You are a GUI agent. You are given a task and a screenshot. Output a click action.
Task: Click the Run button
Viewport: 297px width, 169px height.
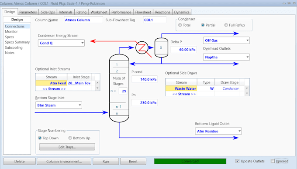click(x=106, y=161)
